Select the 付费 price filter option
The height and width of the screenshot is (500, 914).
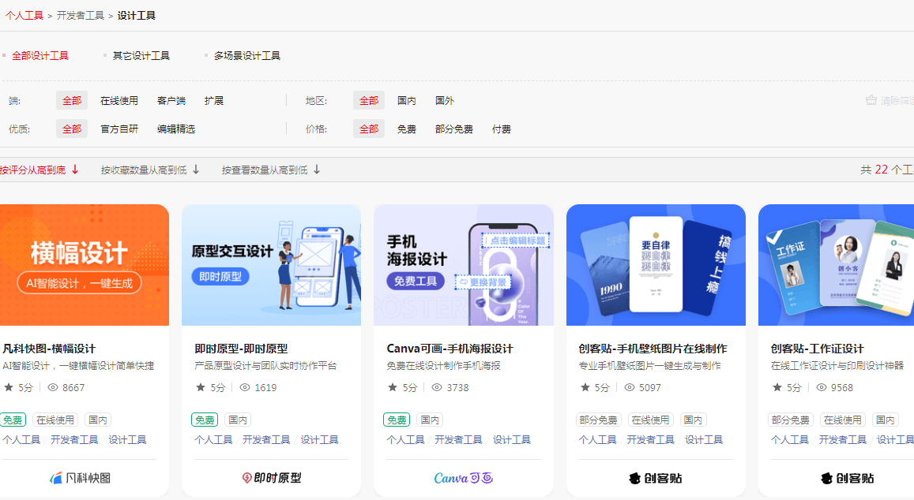[x=500, y=129]
